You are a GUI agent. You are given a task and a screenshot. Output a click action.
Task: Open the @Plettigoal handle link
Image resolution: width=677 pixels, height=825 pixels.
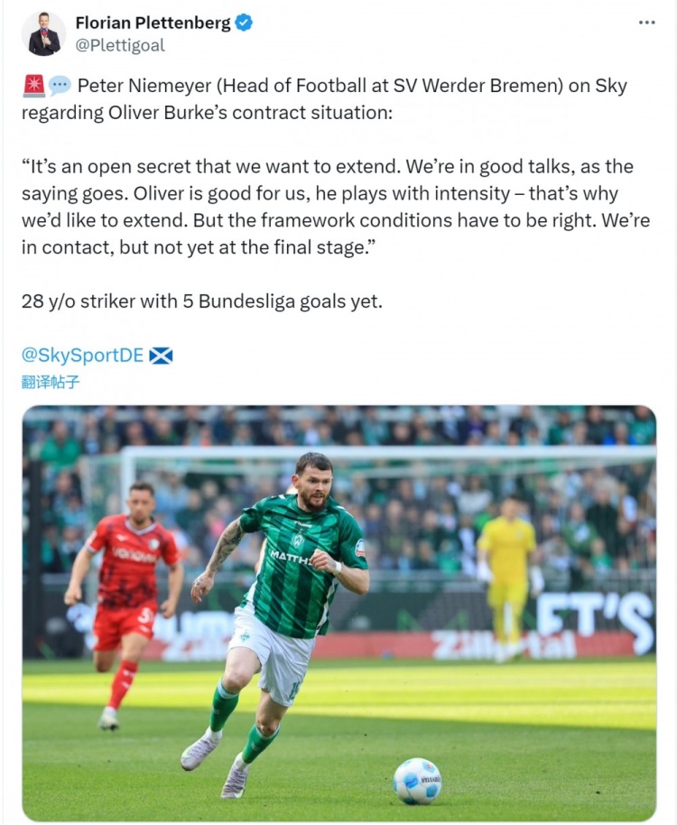(120, 46)
